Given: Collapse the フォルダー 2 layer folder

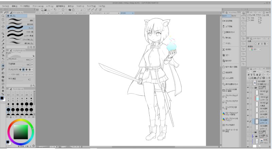Looking at the screenshot, I should 253,87.
